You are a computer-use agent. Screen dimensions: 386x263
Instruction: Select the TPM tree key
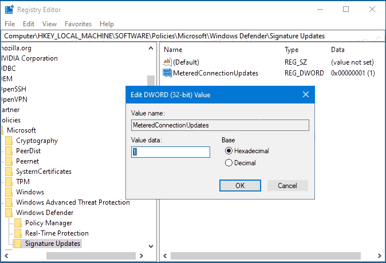tap(23, 182)
